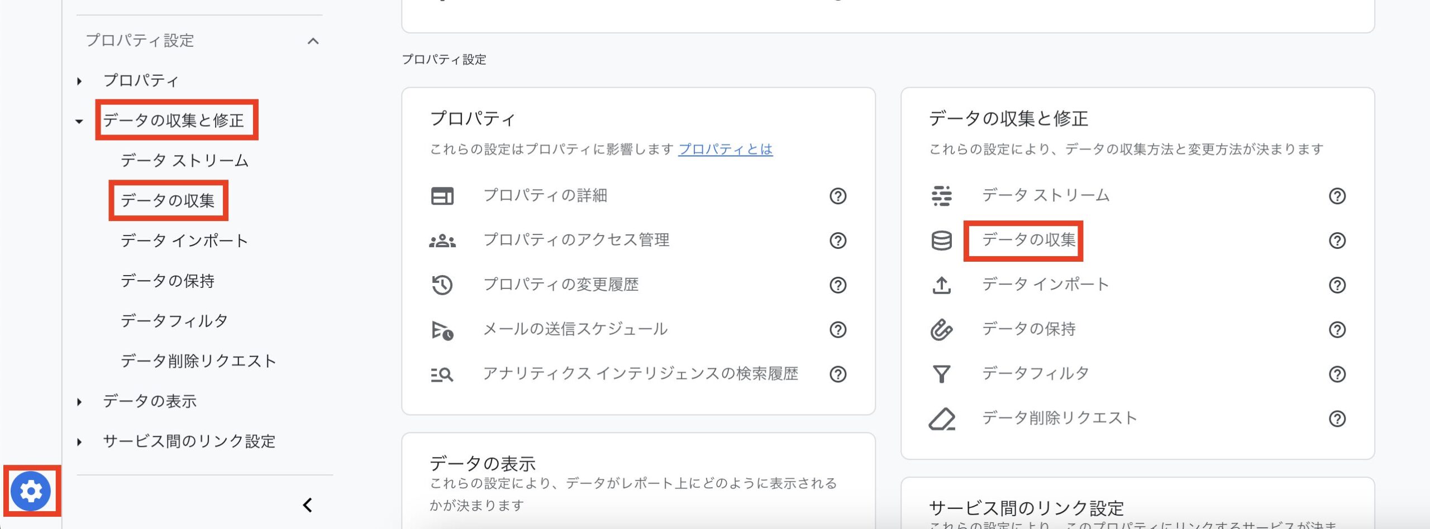Open プロパティの詳細 in the card
The image size is (1430, 529).
545,195
